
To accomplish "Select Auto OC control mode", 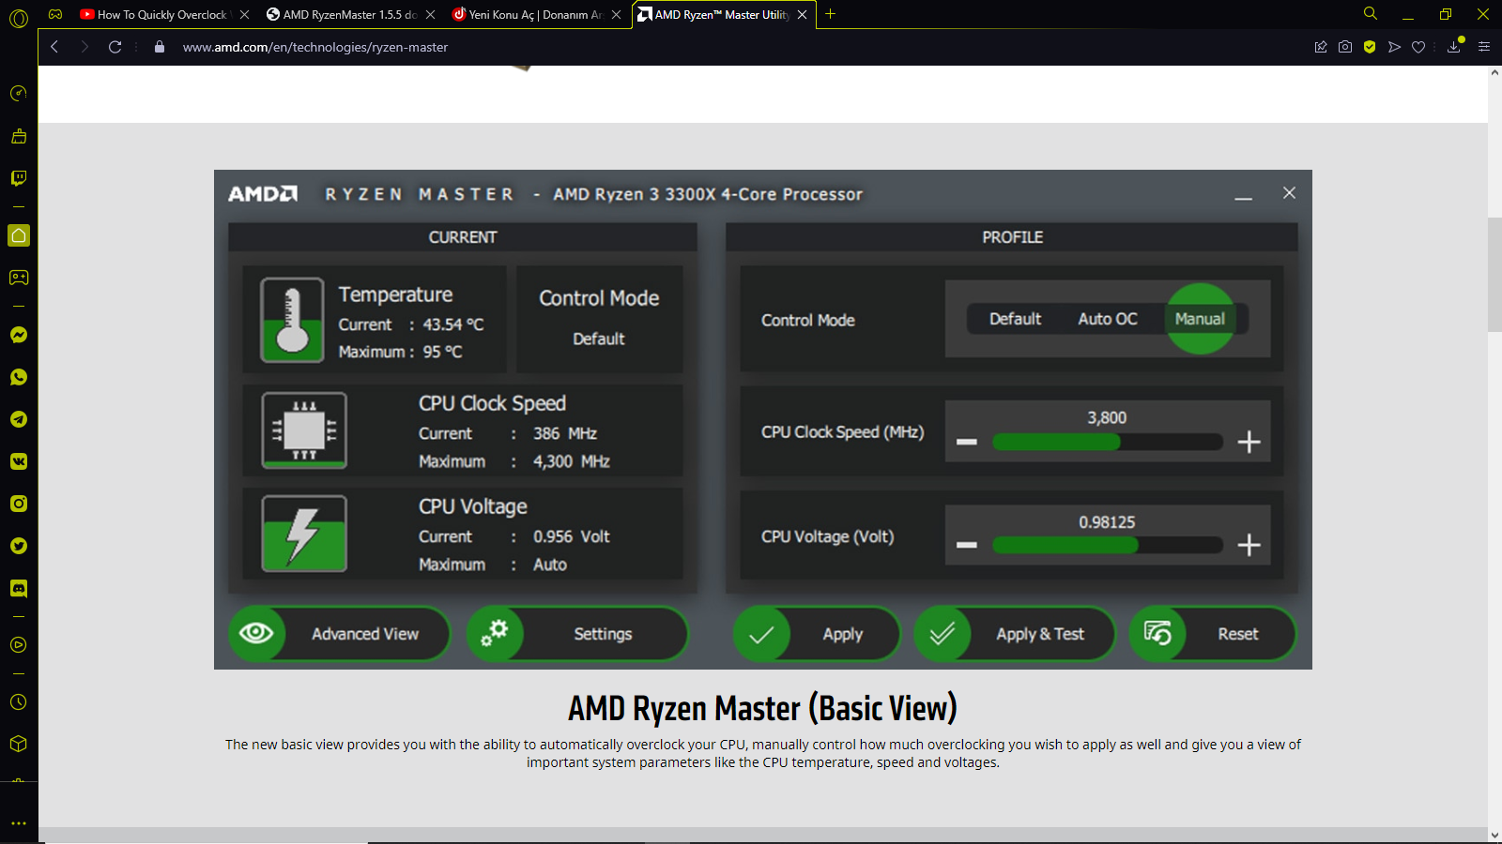I will pyautogui.click(x=1108, y=319).
